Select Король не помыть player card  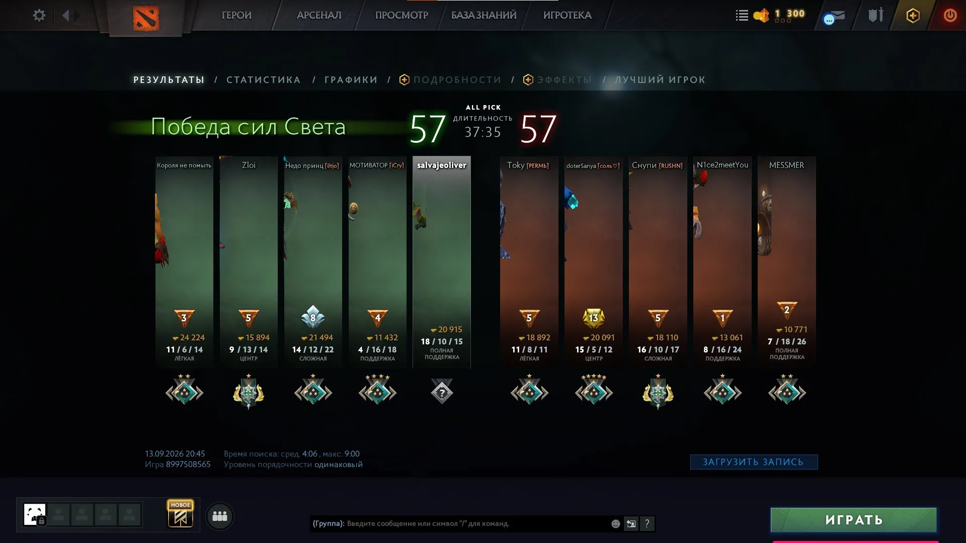184,262
